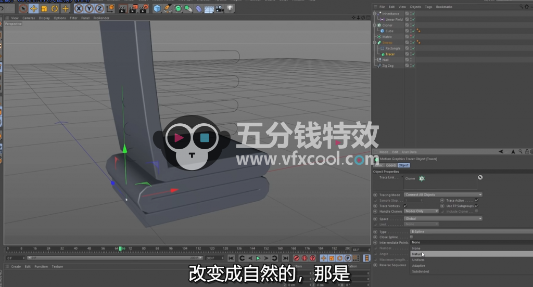
Task: Toggle the Trace Active checkbox
Action: 477,200
